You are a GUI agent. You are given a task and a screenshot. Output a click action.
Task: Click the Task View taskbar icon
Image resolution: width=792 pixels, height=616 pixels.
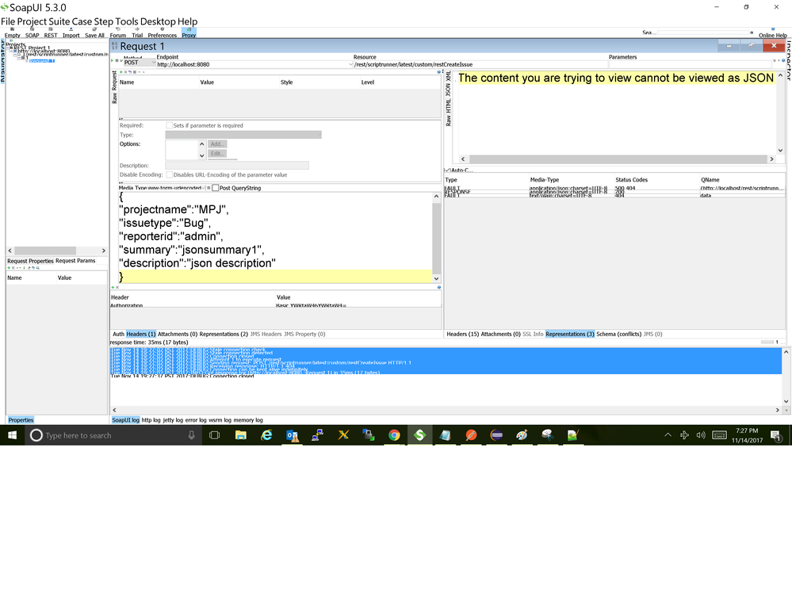(214, 435)
